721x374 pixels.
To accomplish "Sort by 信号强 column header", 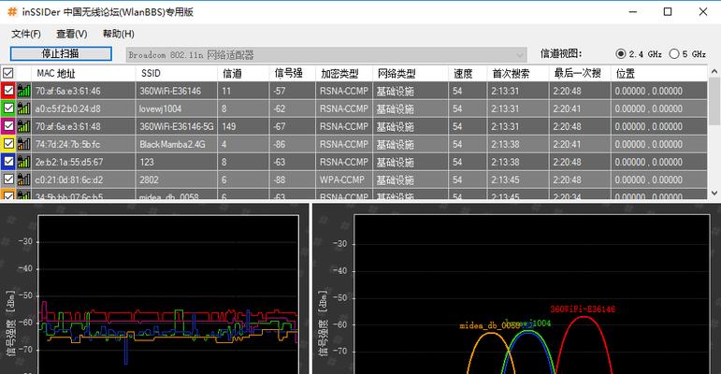I will (293, 73).
